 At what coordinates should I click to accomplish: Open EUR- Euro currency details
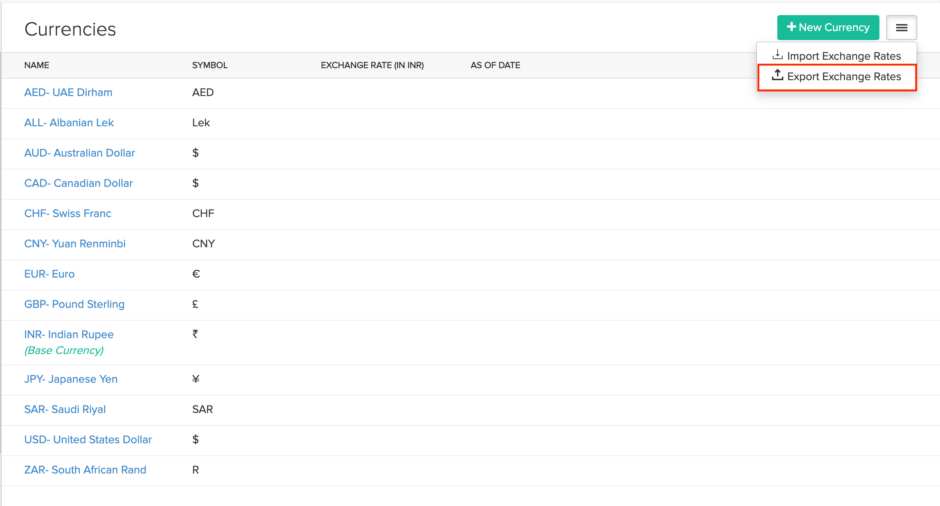tap(49, 274)
